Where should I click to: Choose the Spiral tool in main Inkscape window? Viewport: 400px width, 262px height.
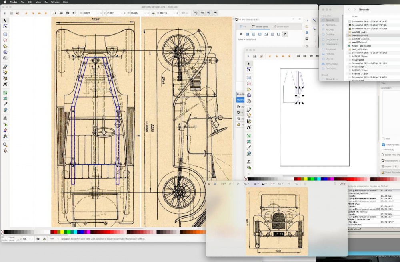[5, 58]
